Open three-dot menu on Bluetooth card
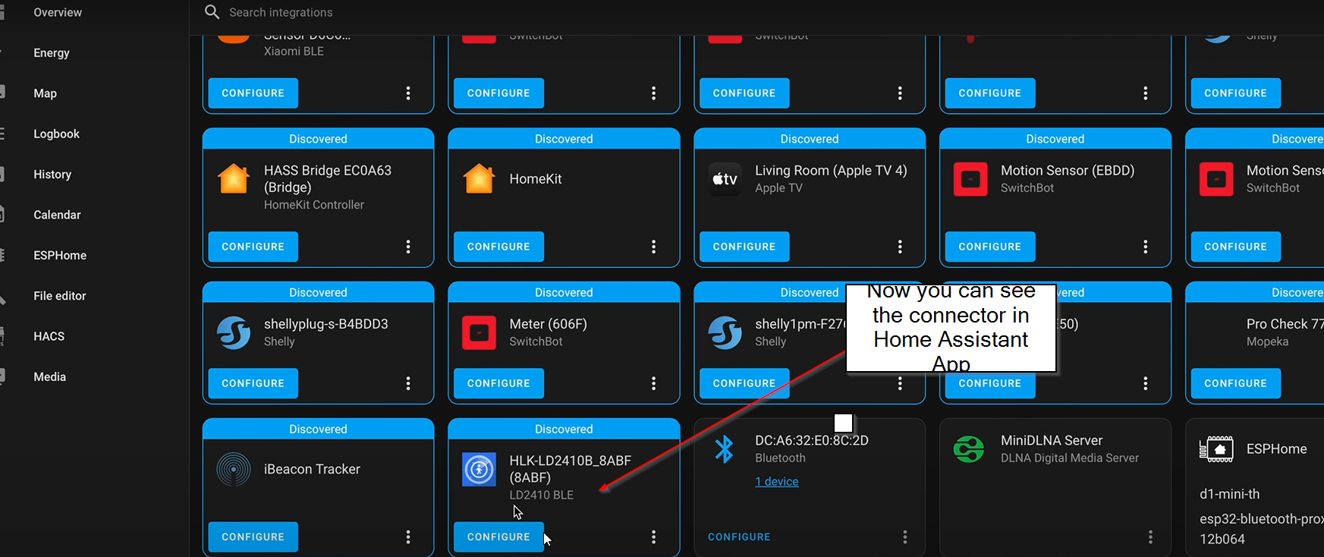This screenshot has width=1324, height=557. click(x=904, y=537)
